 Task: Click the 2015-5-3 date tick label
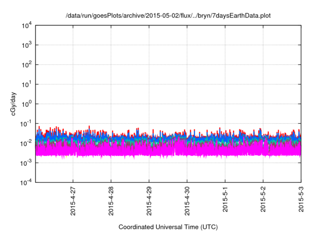pyautogui.click(x=301, y=199)
